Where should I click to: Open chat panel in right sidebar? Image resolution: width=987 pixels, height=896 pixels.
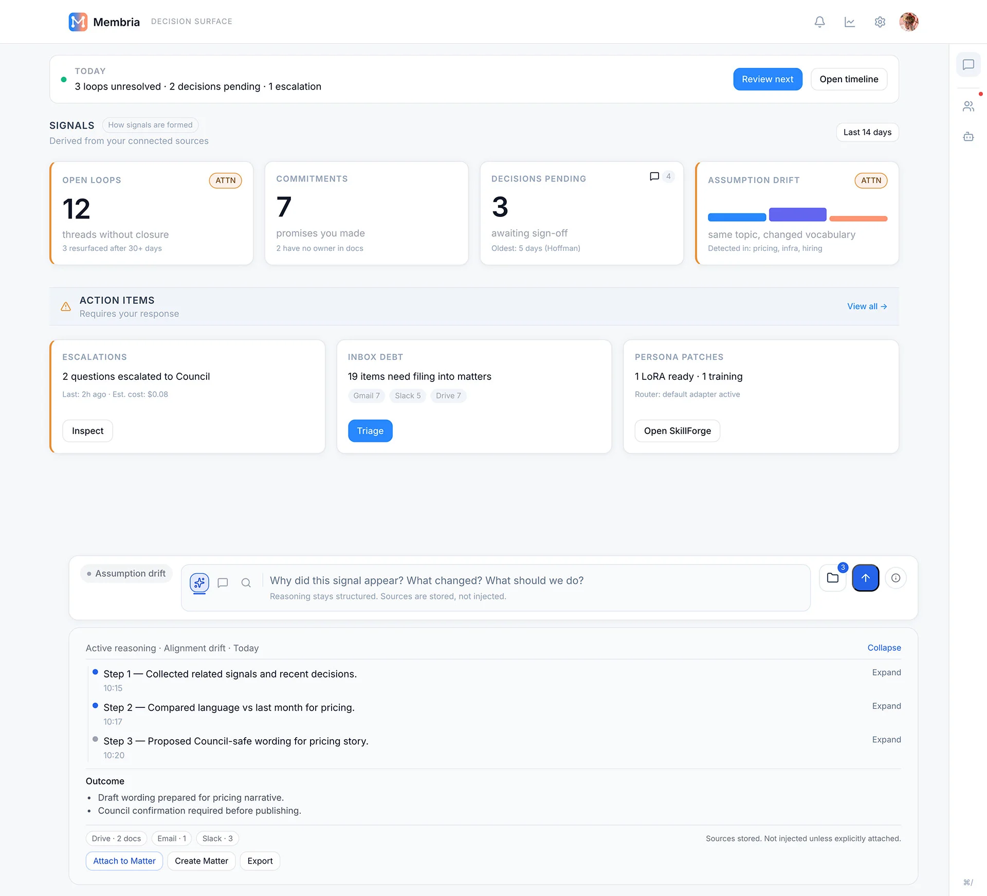pyautogui.click(x=968, y=65)
